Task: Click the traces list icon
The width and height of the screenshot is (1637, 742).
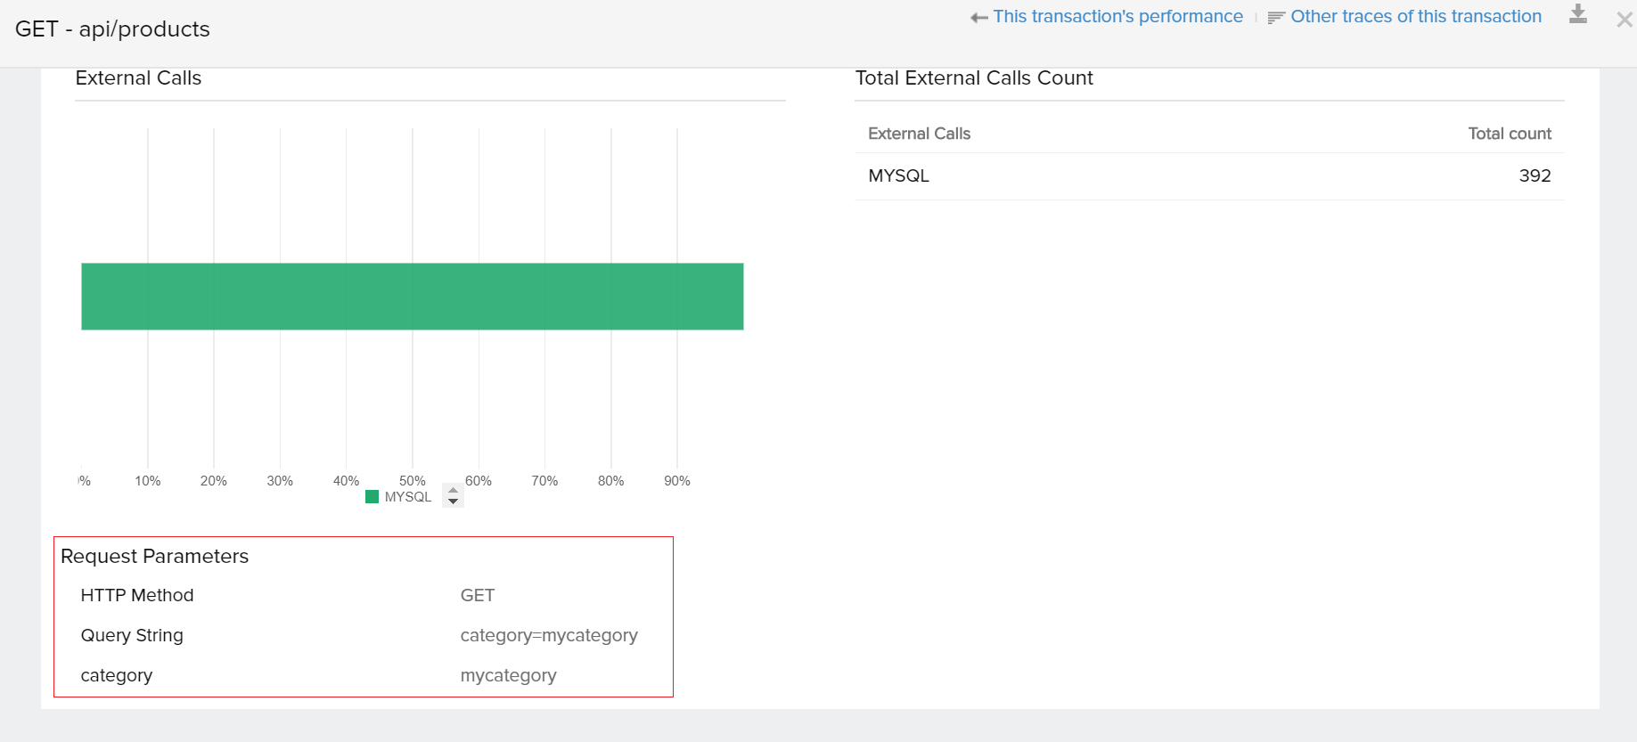Action: (x=1276, y=18)
